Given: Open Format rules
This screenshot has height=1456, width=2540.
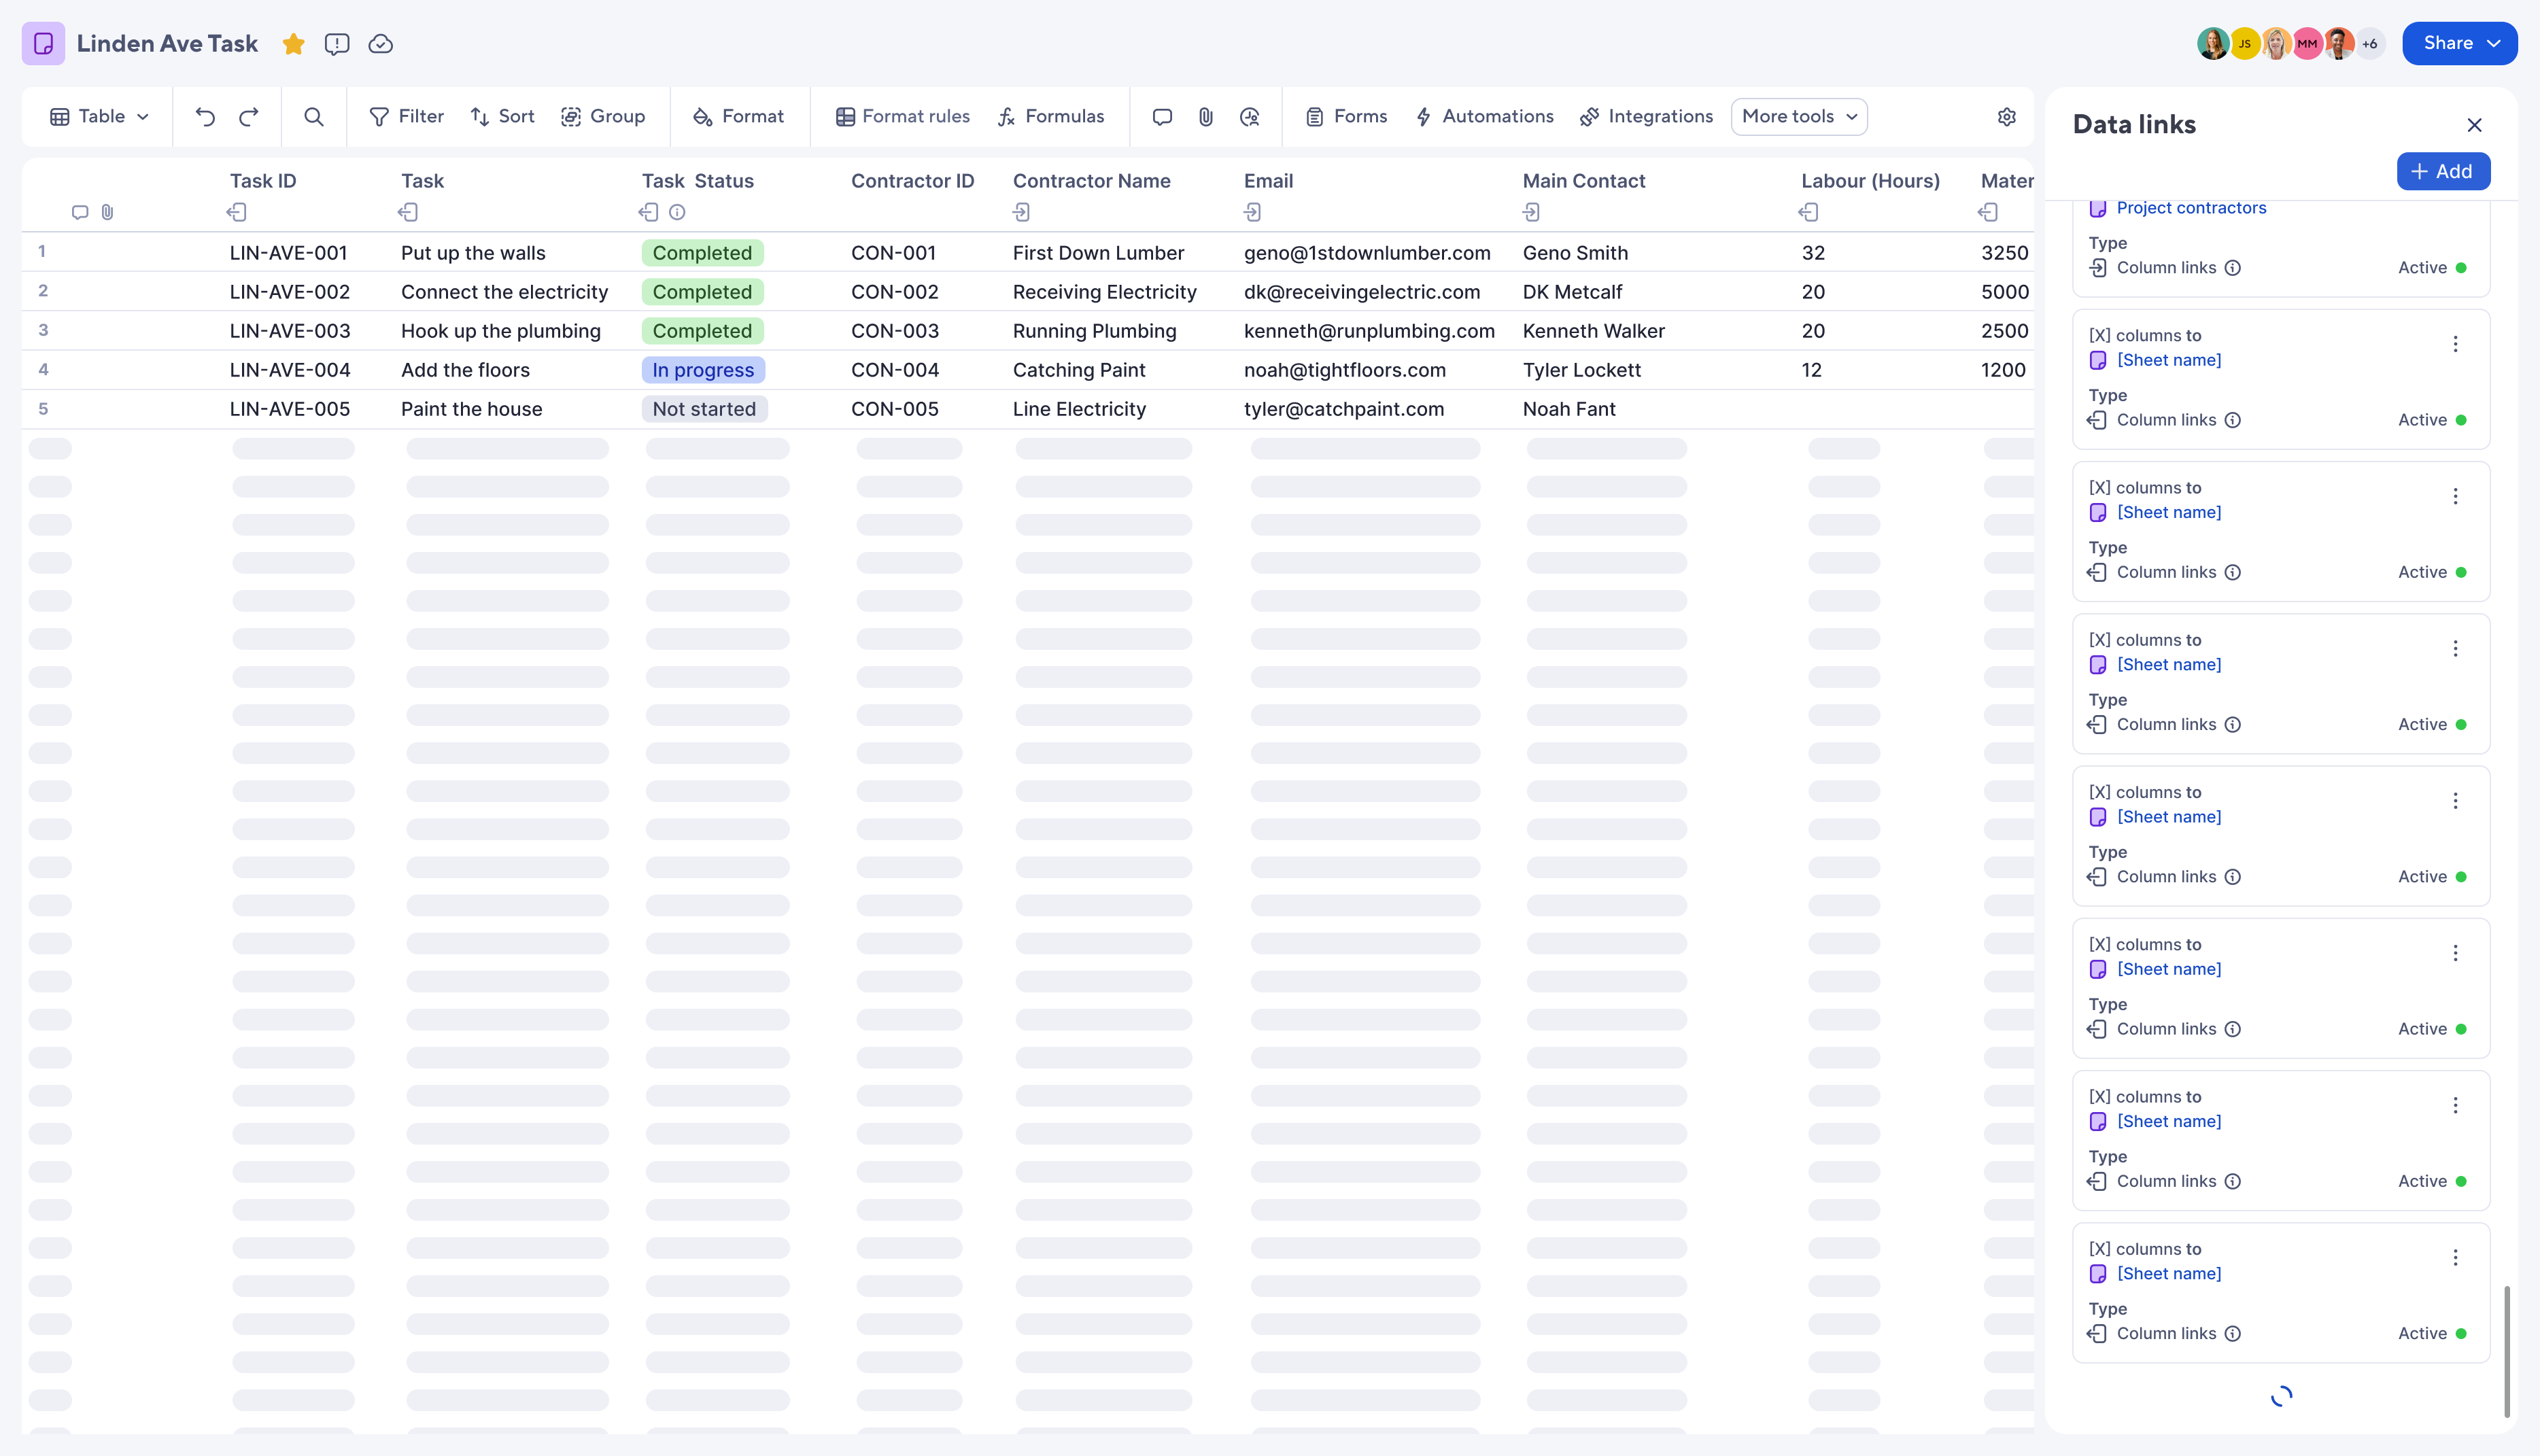Looking at the screenshot, I should point(902,116).
